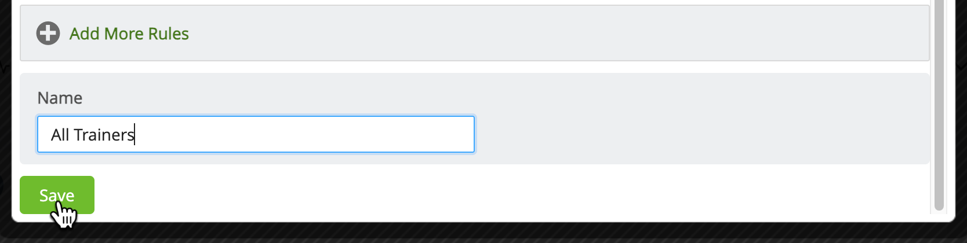The image size is (967, 243).
Task: Click the Name field label
Action: click(60, 98)
